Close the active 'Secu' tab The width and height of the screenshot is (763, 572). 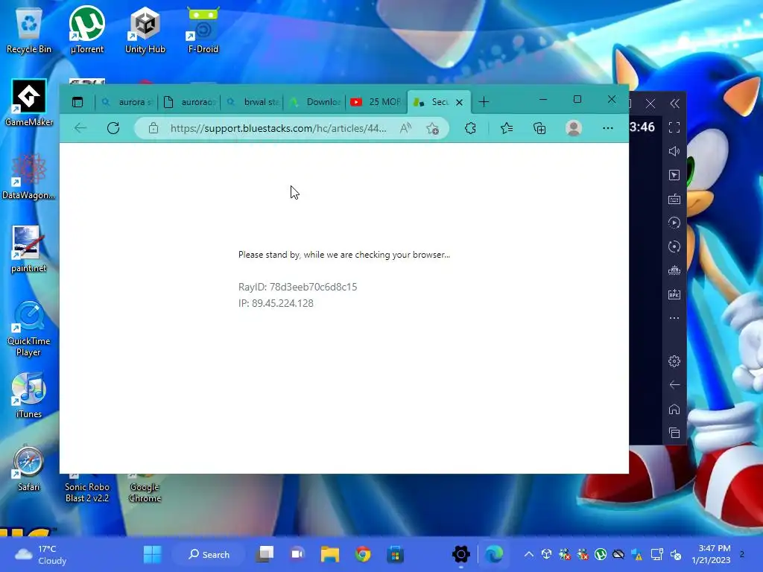coord(459,102)
